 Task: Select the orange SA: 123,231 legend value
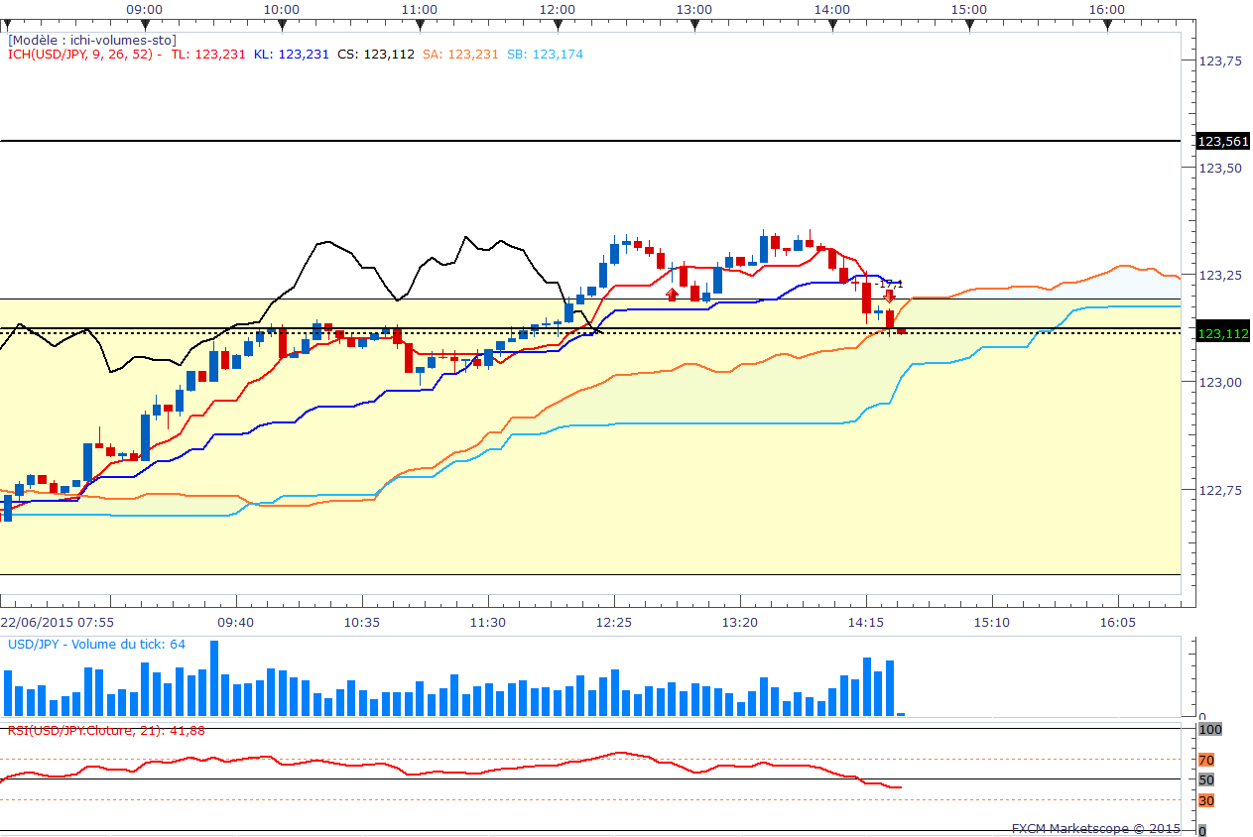pyautogui.click(x=460, y=55)
